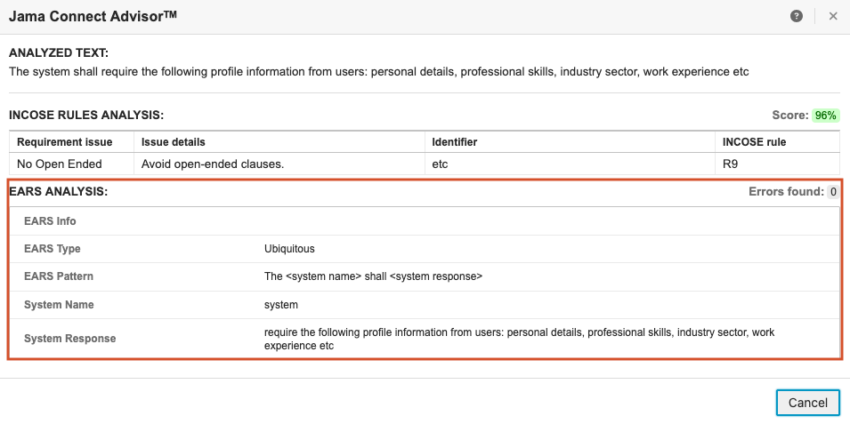Select the Ubiquitous EARS Type value
850x424 pixels.
(289, 249)
